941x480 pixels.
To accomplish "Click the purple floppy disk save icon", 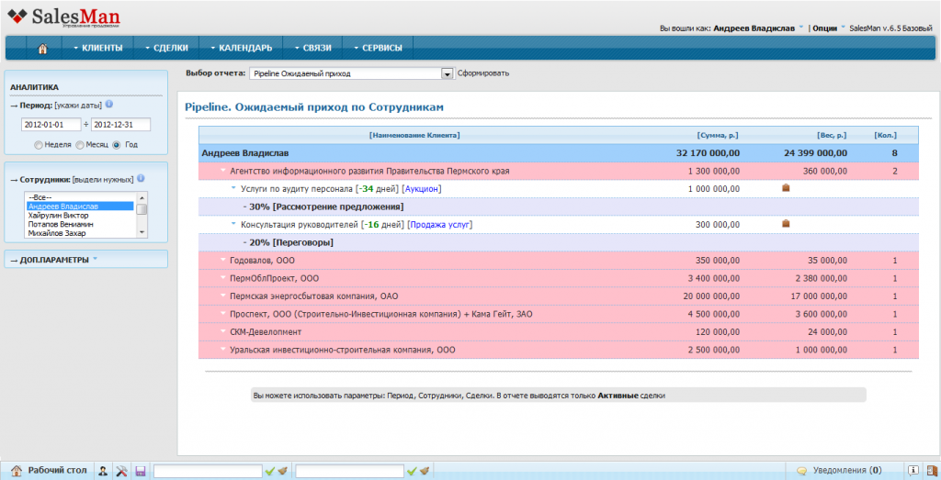I will click(x=141, y=471).
